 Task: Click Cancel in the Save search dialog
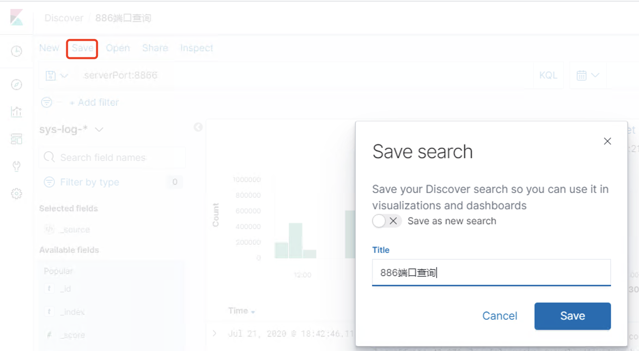[499, 316]
